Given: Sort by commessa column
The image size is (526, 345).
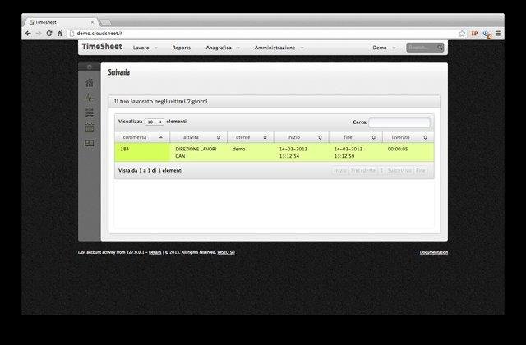Looking at the screenshot, I should click(x=142, y=137).
